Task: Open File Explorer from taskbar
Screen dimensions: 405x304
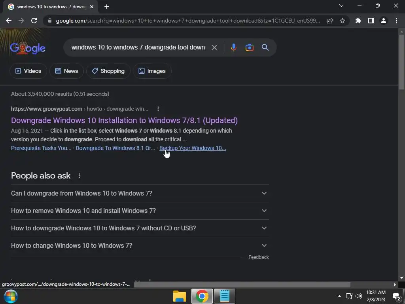Action: (180, 296)
